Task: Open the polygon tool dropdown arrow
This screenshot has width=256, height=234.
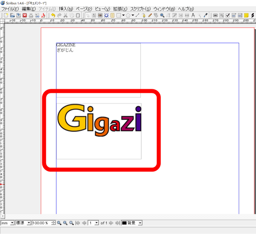Action: pos(133,16)
